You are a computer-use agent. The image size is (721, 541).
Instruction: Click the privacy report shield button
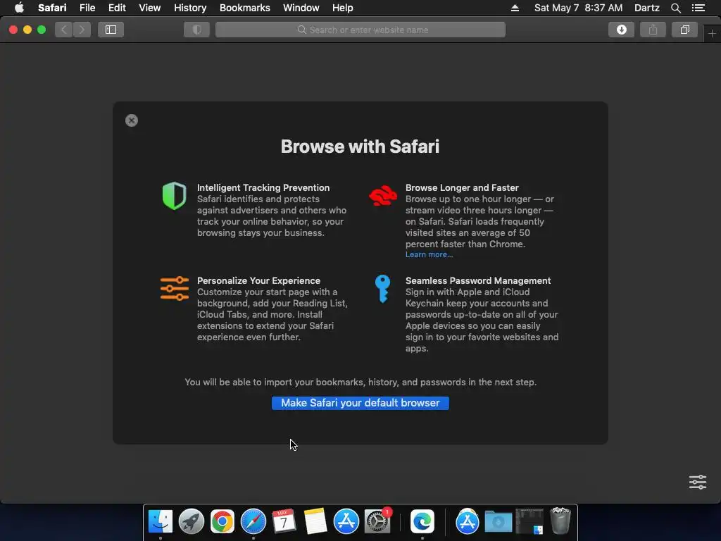[197, 30]
